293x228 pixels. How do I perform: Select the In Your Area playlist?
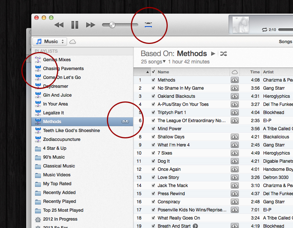82,104
